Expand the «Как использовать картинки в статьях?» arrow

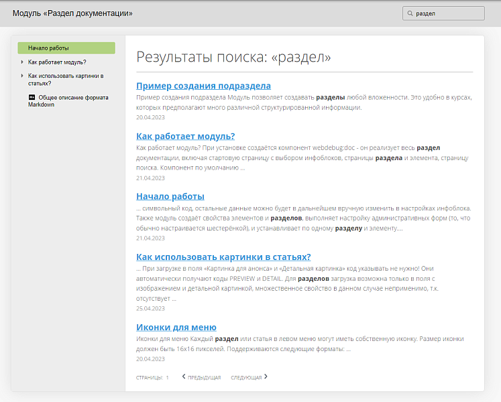pyautogui.click(x=22, y=76)
